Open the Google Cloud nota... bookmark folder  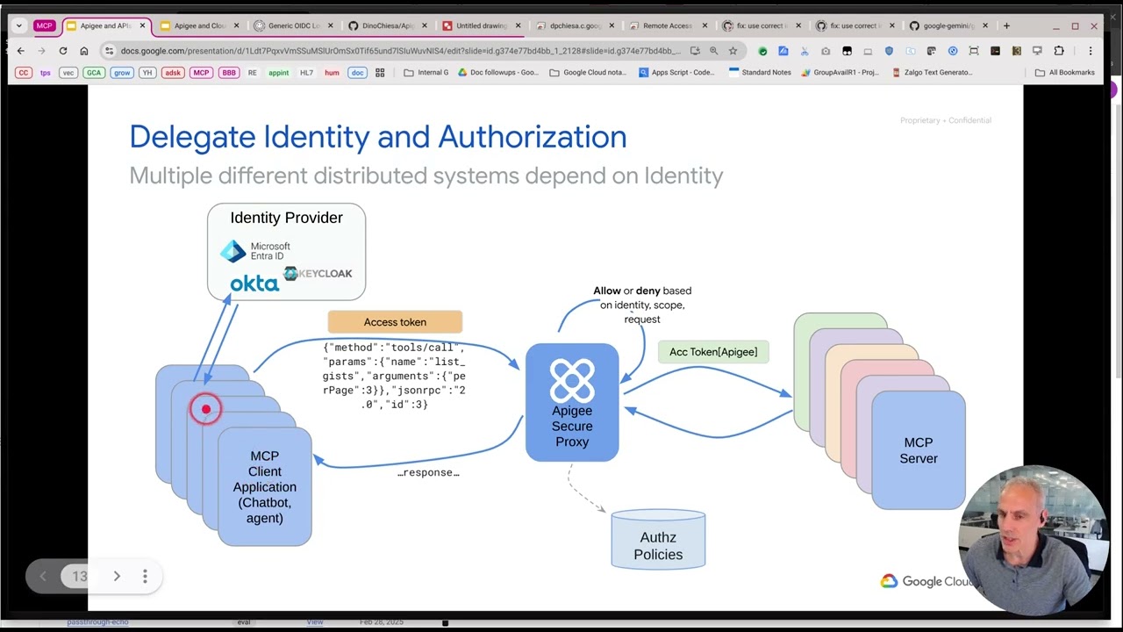coord(589,73)
